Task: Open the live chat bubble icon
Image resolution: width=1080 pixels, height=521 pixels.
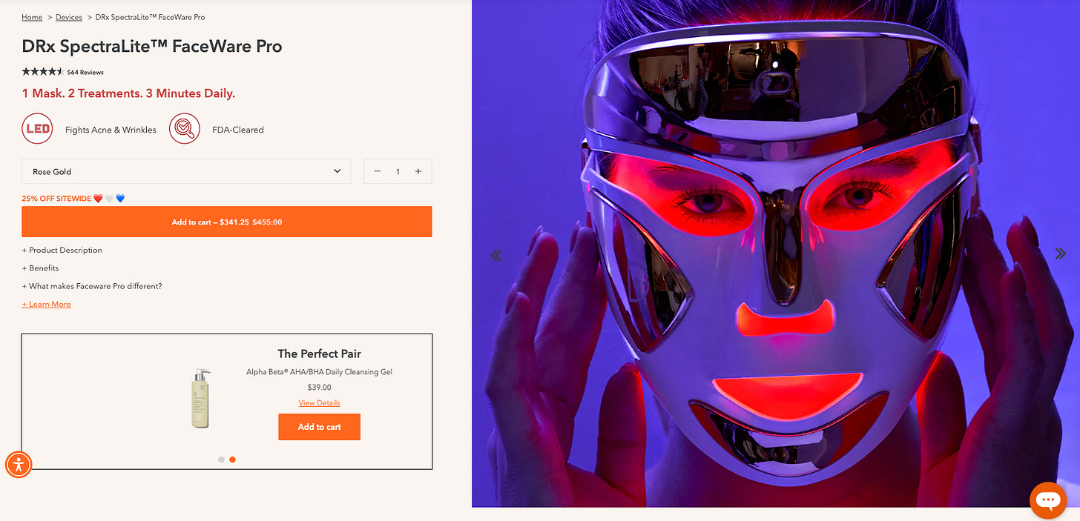Action: point(1048,500)
